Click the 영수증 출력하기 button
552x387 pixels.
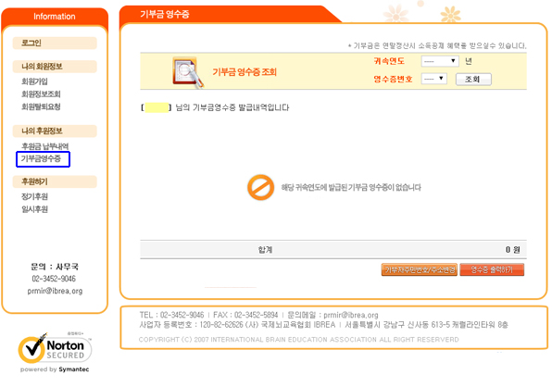click(492, 269)
